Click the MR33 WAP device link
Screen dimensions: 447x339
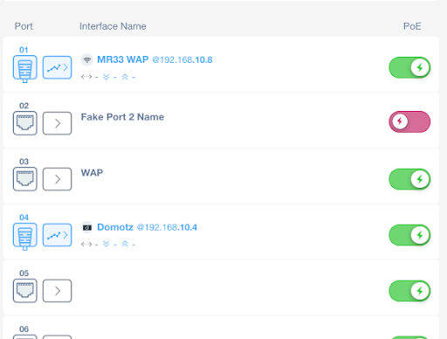point(123,59)
